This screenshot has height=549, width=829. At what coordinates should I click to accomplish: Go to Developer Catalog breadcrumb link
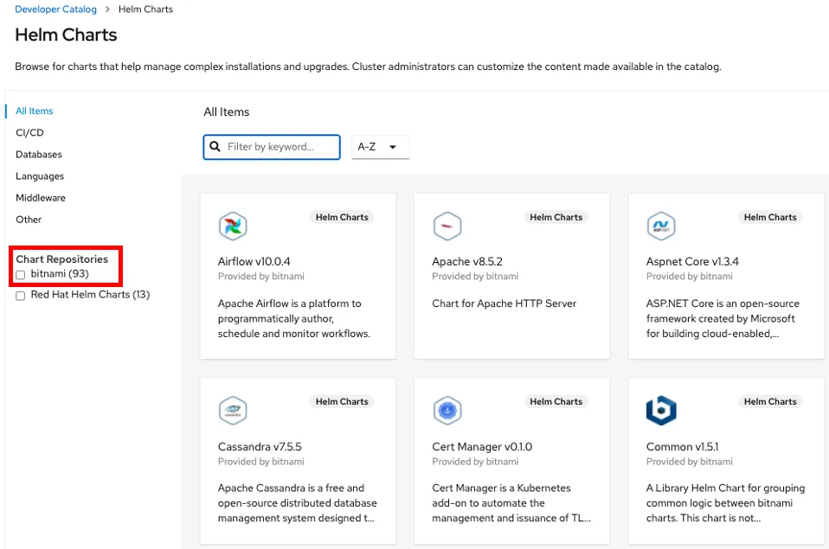55,10
